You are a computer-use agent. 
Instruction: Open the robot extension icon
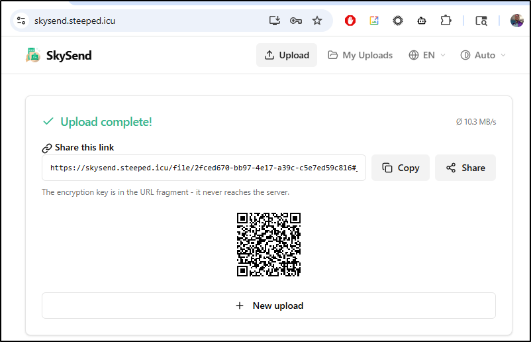coord(422,21)
